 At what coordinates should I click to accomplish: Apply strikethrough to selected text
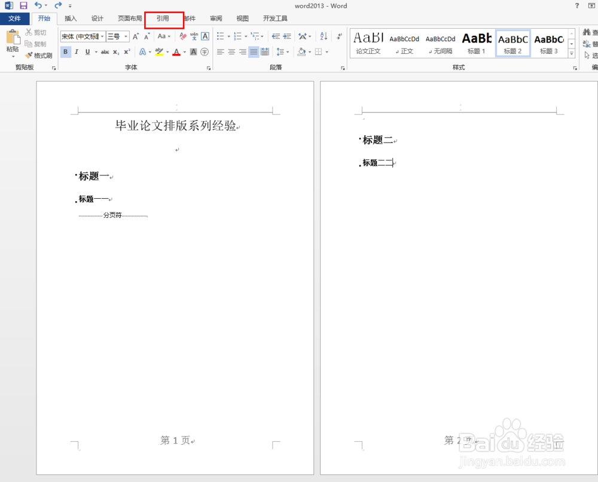tap(106, 51)
